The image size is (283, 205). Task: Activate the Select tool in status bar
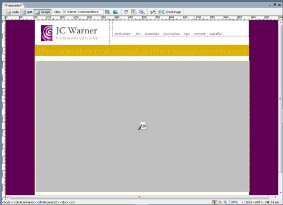pyautogui.click(x=215, y=202)
